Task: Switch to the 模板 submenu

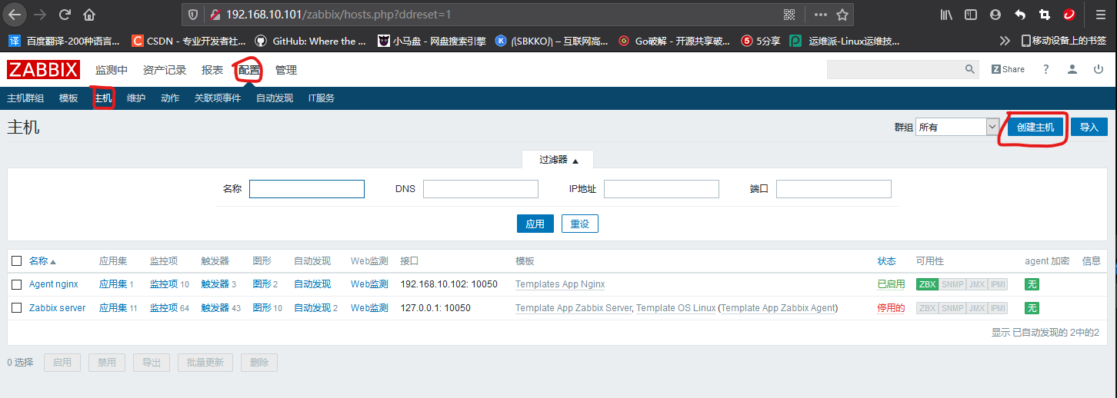Action: point(68,98)
